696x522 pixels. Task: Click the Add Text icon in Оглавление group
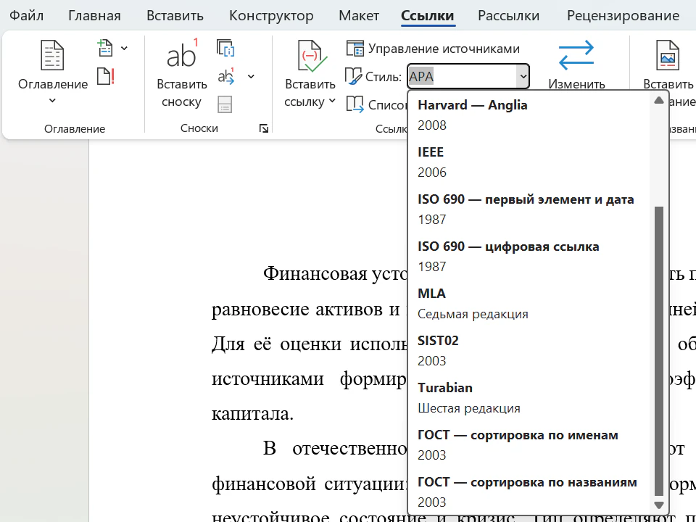tap(105, 48)
